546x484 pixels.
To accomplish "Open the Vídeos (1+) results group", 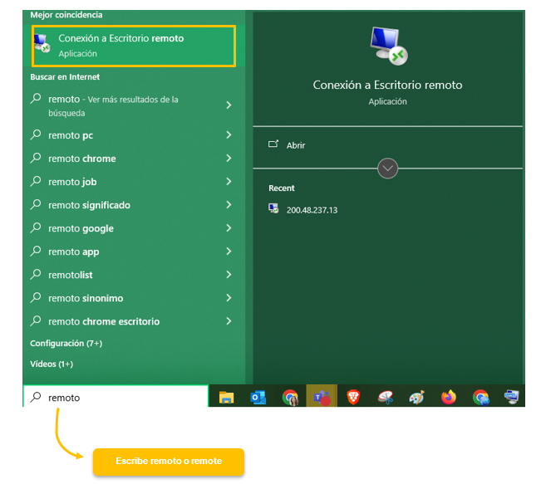I will coord(52,364).
